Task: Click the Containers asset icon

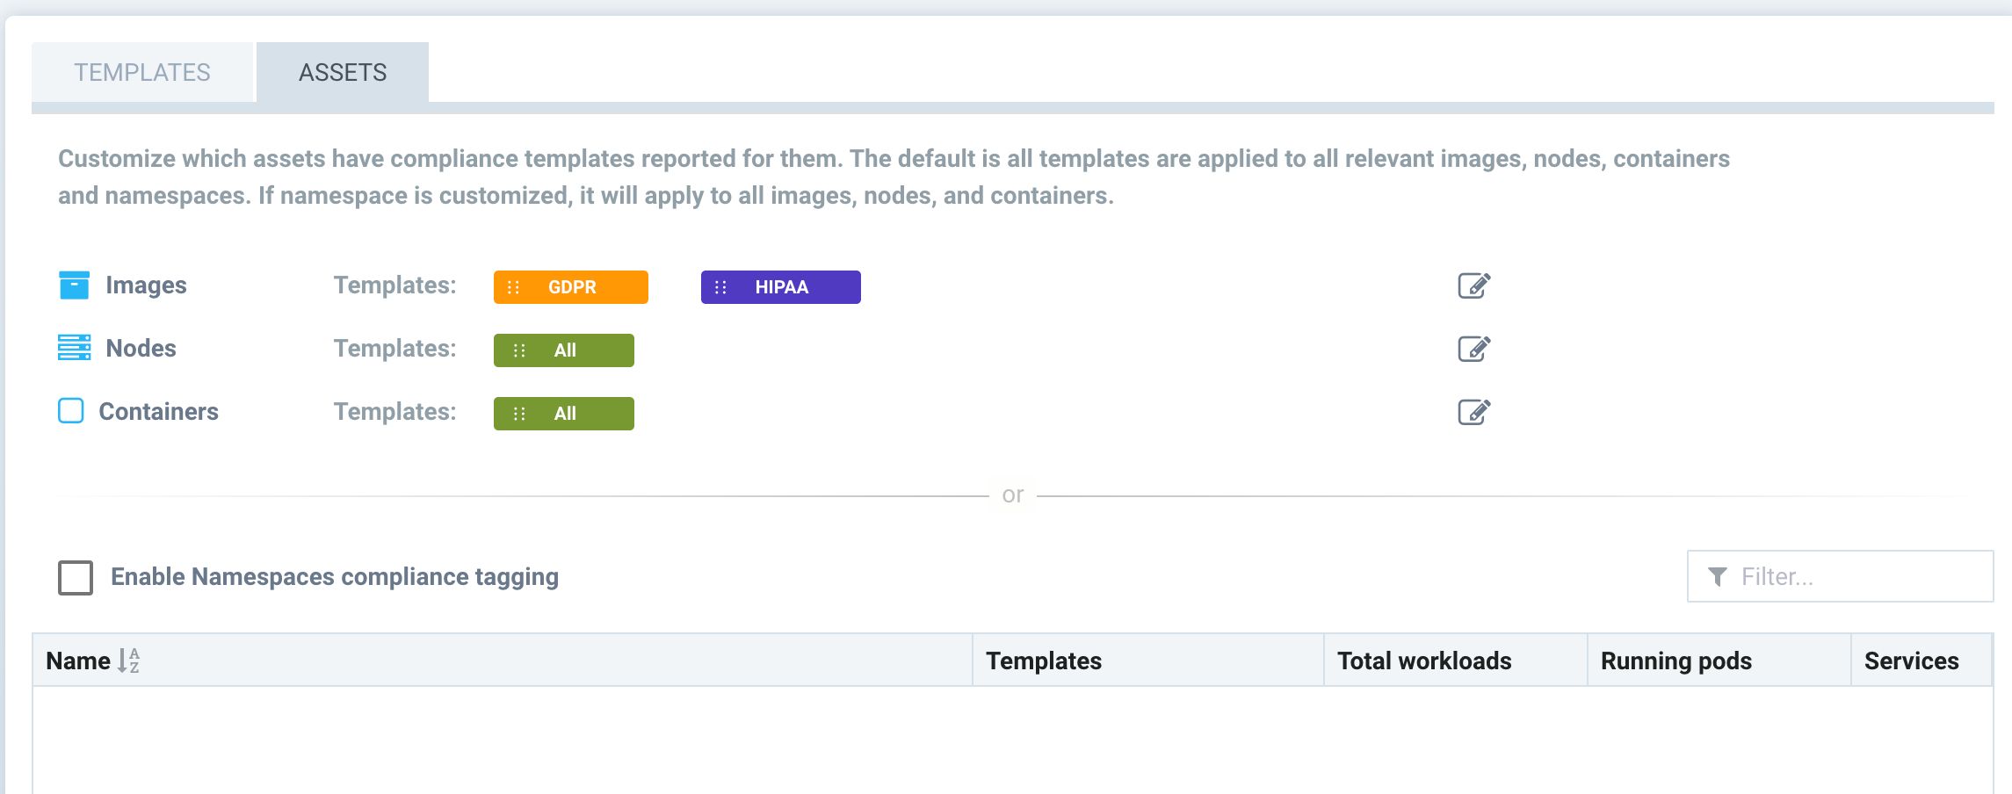Action: pos(71,411)
